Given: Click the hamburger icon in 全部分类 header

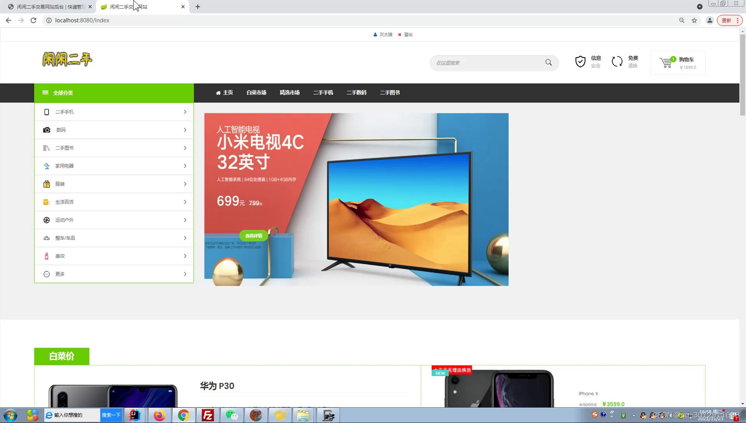Looking at the screenshot, I should 45,93.
